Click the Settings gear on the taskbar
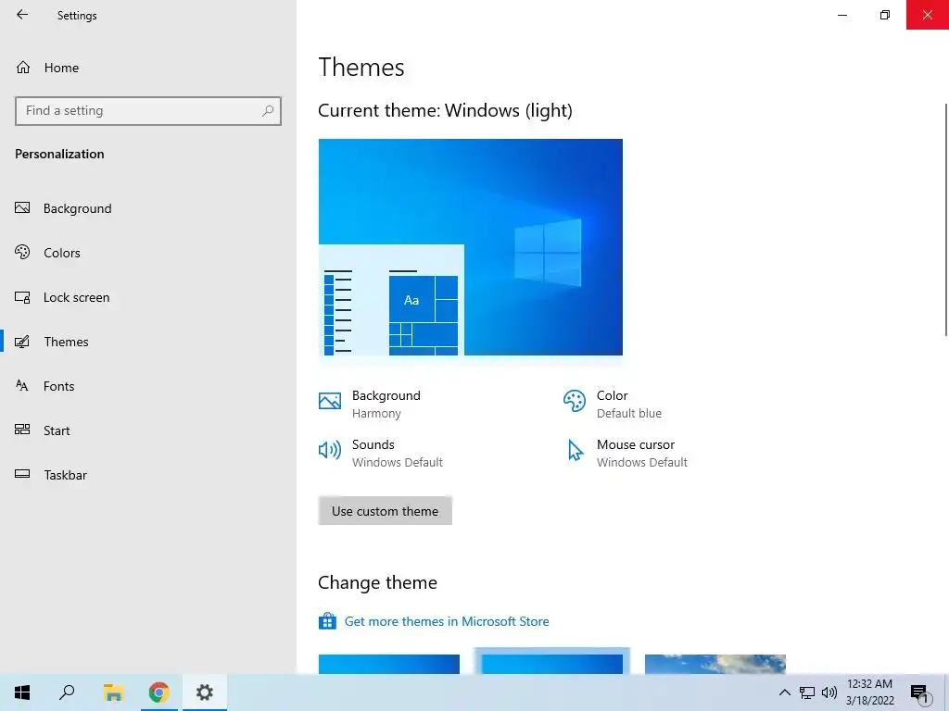Image resolution: width=949 pixels, height=711 pixels. pos(205,692)
